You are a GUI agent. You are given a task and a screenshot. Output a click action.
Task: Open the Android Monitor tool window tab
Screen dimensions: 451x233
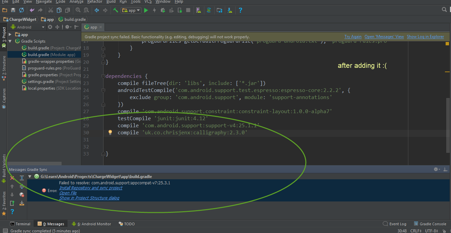[x=91, y=224]
